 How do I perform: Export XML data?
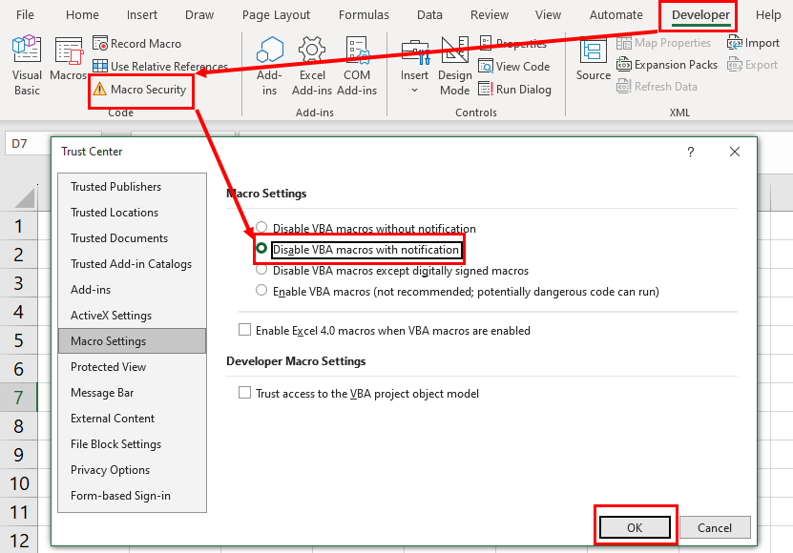[x=752, y=65]
